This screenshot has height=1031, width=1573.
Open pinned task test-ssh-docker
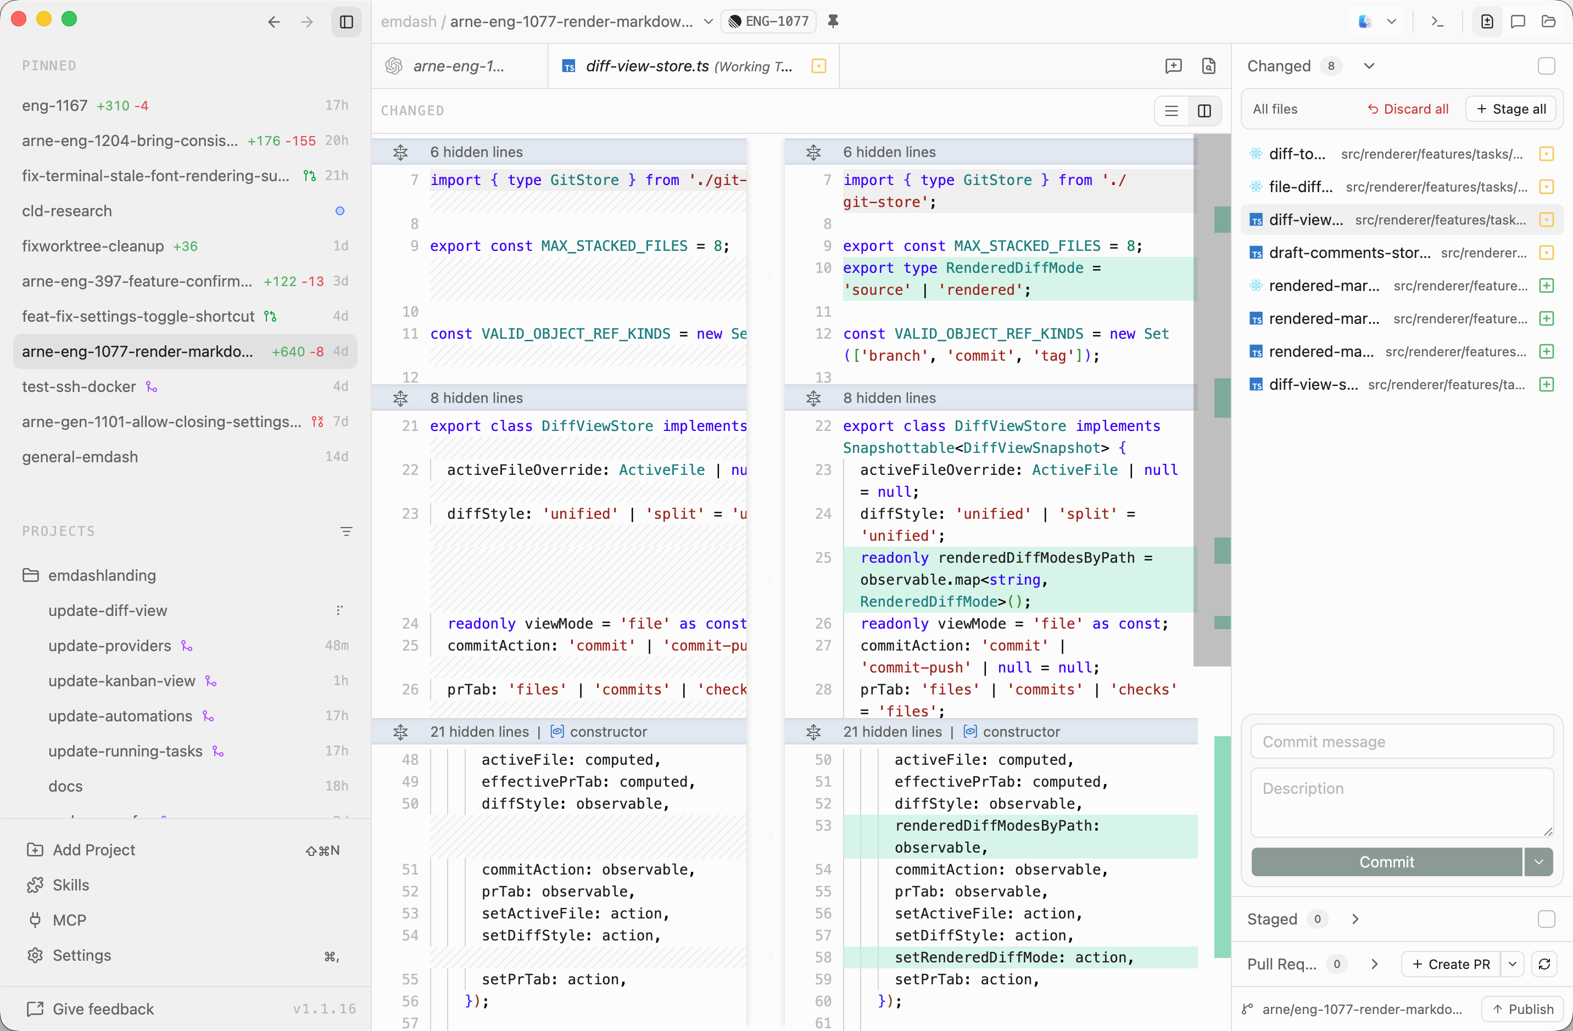[x=185, y=386]
